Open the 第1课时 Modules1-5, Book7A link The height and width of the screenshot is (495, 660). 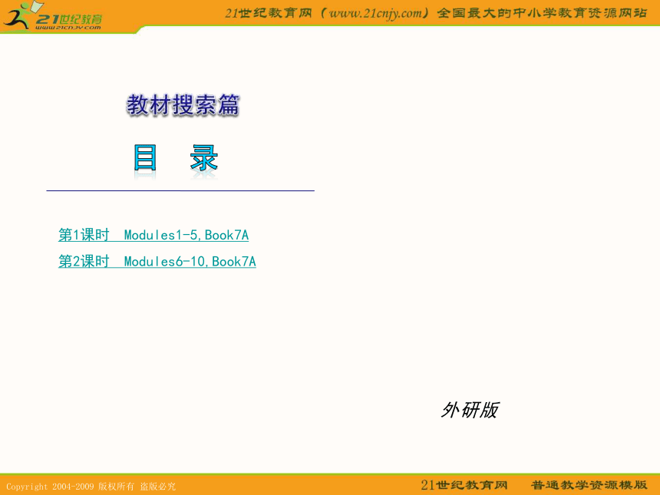(x=153, y=235)
